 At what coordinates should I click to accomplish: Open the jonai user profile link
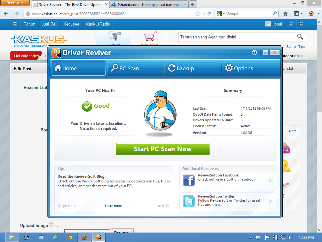[x=278, y=24]
